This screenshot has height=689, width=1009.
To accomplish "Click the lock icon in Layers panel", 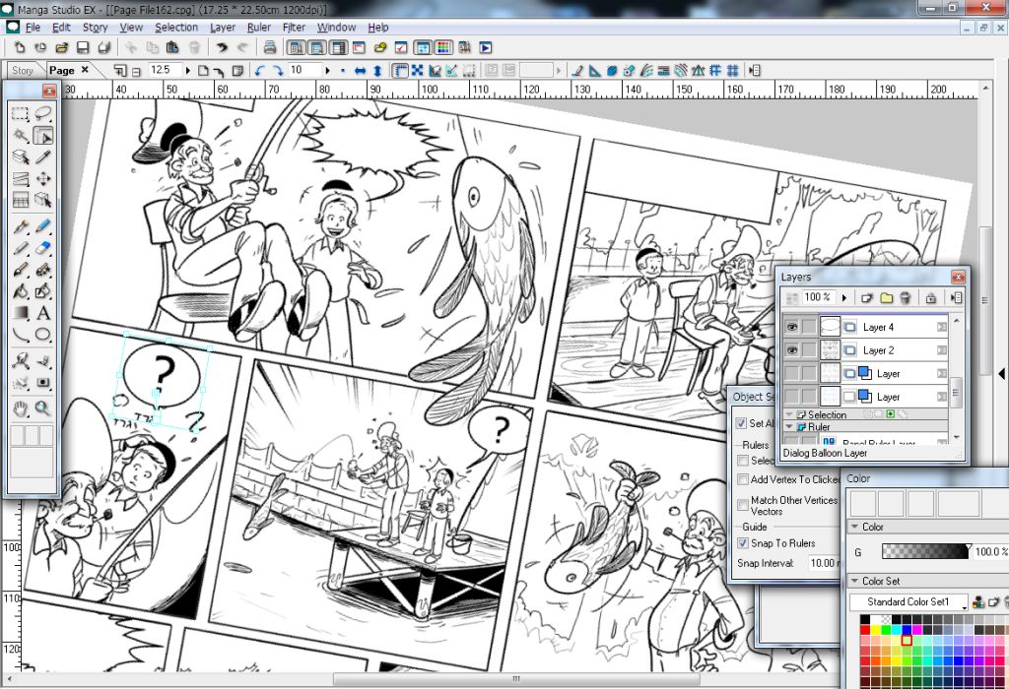I will (930, 297).
